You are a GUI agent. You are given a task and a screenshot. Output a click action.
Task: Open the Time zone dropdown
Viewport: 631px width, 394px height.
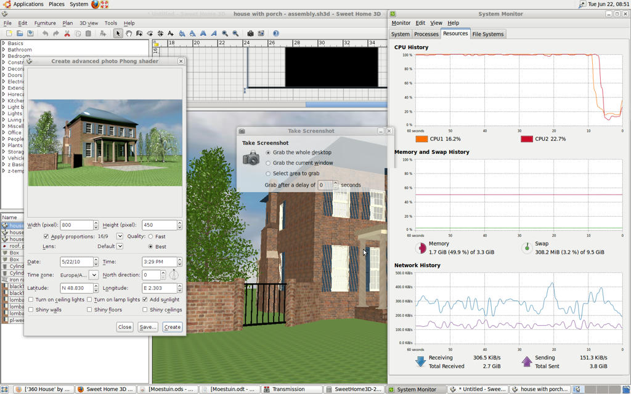pos(94,275)
